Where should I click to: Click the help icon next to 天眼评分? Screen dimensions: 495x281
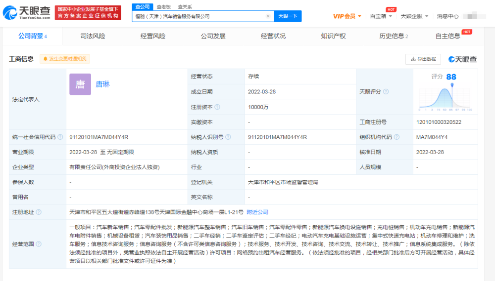(386, 92)
